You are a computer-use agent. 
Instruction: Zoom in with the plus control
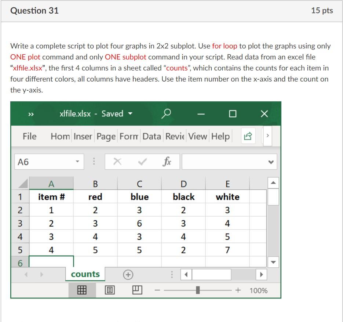pos(238,290)
